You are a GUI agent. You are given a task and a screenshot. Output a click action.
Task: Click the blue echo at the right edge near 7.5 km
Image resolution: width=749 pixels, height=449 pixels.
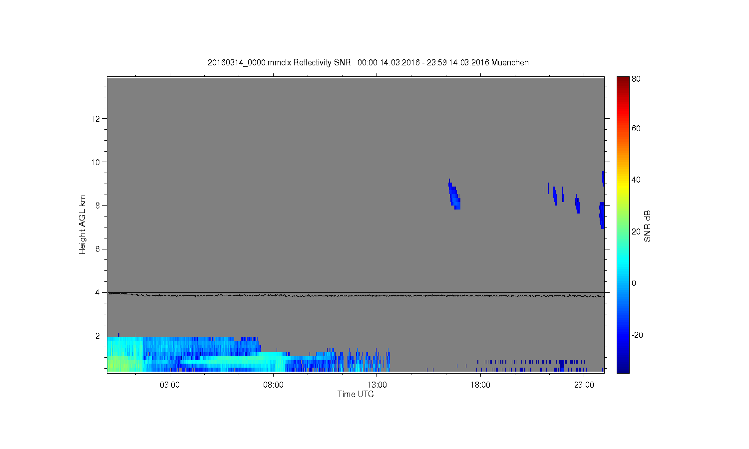[x=602, y=215]
